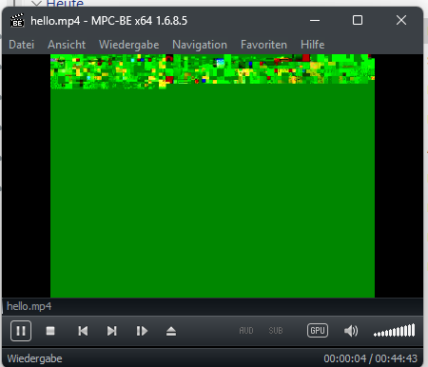Open the Ansicht menu

click(67, 45)
